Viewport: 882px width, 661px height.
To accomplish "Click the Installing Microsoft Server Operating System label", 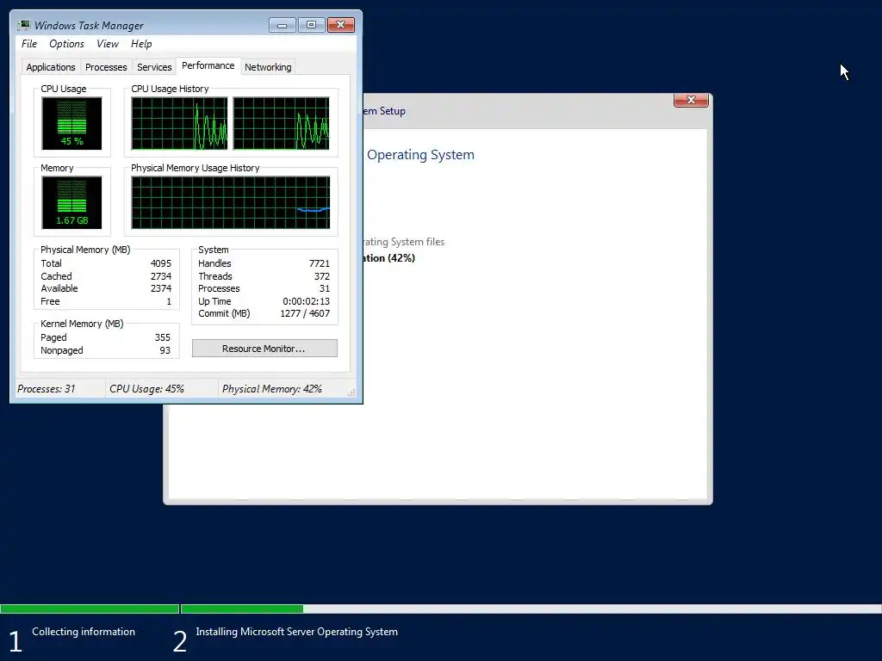I will click(x=297, y=632).
